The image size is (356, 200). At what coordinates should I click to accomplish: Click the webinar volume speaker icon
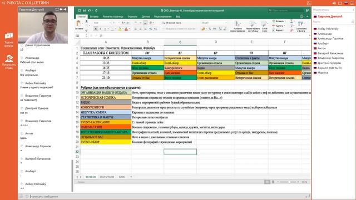(334, 3)
